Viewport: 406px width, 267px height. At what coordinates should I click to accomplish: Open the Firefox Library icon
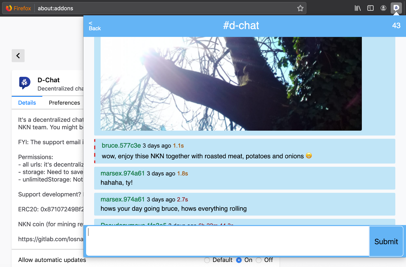[358, 8]
